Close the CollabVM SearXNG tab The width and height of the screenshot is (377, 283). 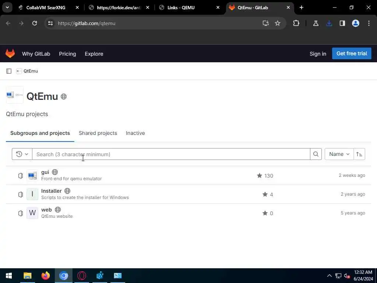click(77, 8)
